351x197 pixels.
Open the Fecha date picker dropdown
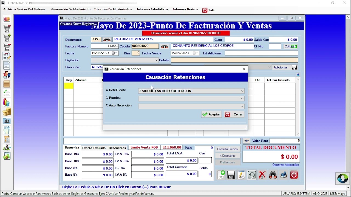(115, 53)
